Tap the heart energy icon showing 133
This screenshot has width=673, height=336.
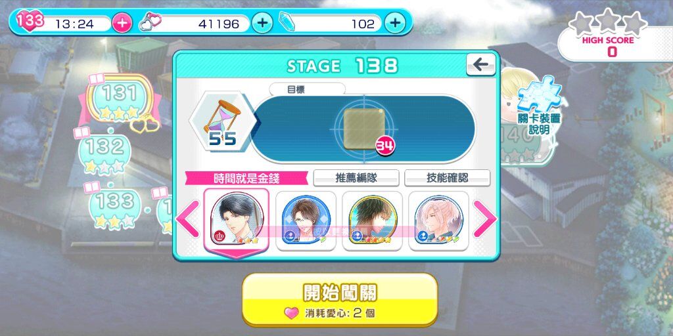(30, 20)
